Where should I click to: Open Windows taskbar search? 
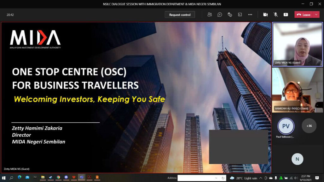pos(11,178)
